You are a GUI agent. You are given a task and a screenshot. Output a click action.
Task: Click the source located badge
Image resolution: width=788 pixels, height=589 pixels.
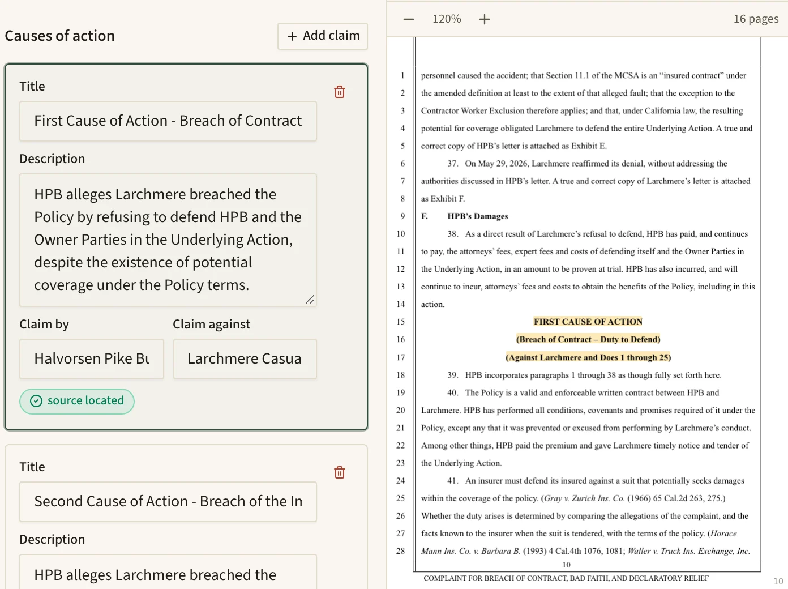tap(77, 401)
